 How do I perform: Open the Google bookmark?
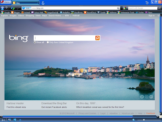[6, 12]
